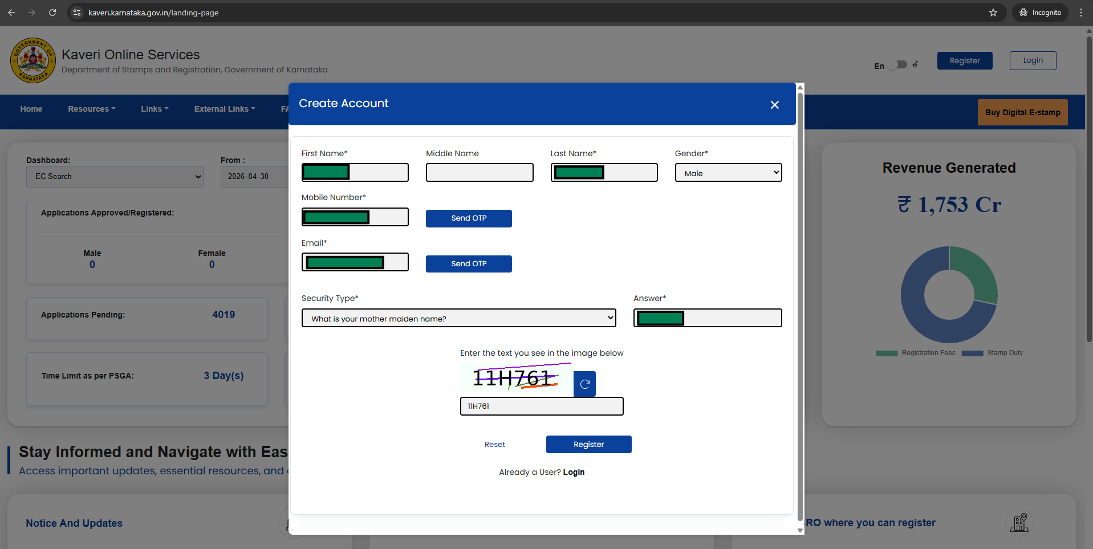The image size is (1093, 549).
Task: Click the captcha text input field
Action: [542, 406]
